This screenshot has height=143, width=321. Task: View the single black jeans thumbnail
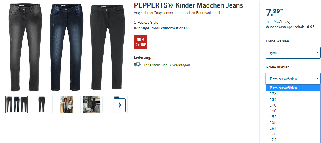pyautogui.click(x=42, y=104)
